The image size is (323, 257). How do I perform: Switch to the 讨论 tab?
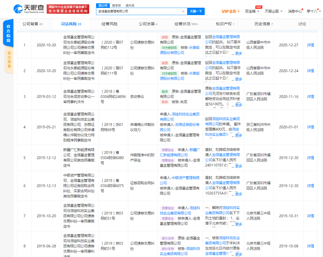pyautogui.click(x=302, y=24)
